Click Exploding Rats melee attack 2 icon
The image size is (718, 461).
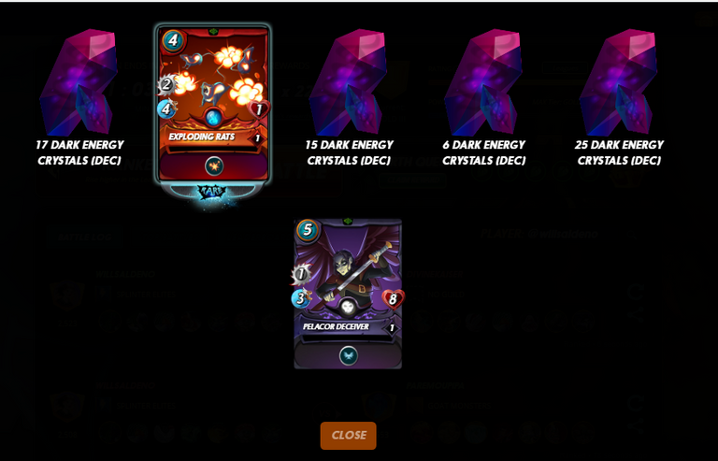(166, 84)
